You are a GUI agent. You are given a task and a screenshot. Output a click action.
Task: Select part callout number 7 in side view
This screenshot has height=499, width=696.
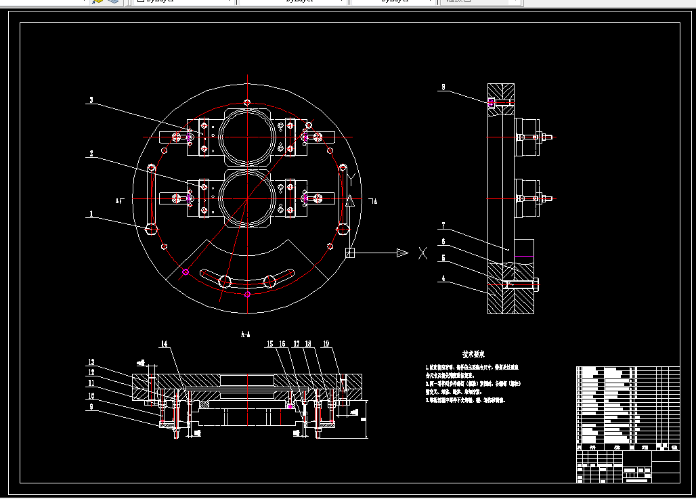tap(443, 225)
